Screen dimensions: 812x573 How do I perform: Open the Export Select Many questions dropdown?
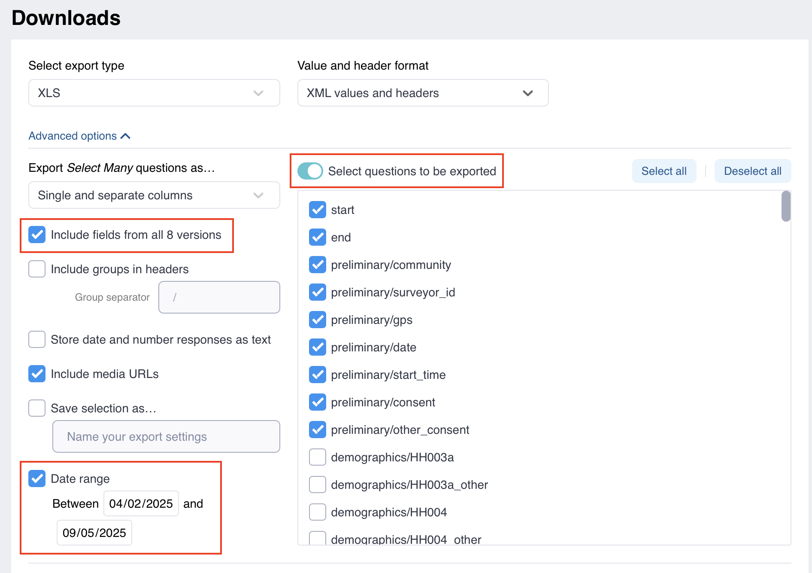[154, 195]
